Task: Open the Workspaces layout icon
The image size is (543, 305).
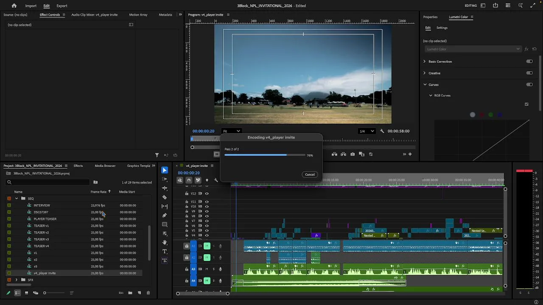Action: (x=483, y=6)
